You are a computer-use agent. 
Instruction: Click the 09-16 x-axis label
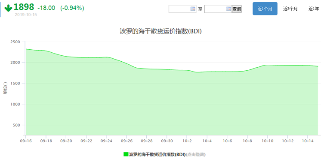click(25, 141)
